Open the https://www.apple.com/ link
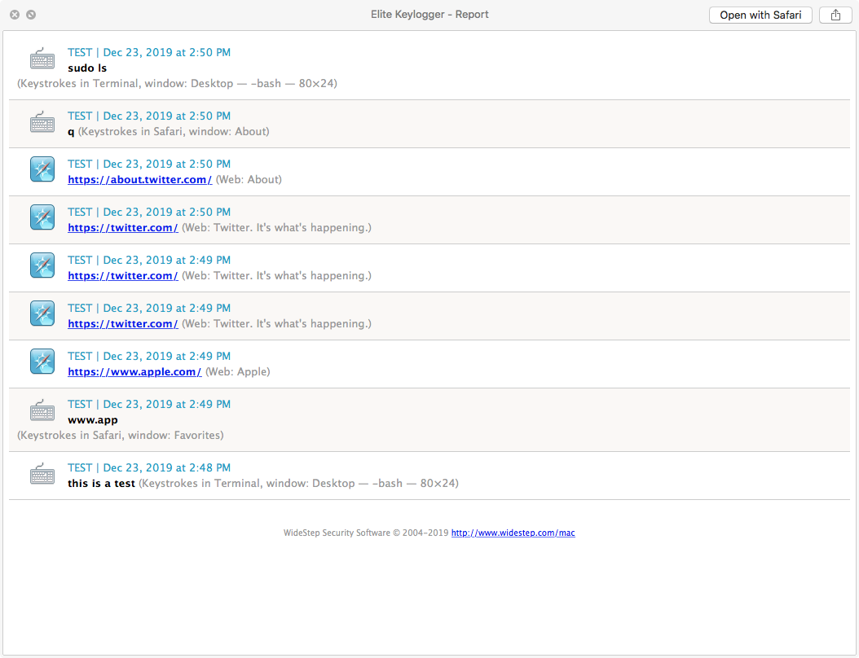859x658 pixels. click(x=134, y=371)
